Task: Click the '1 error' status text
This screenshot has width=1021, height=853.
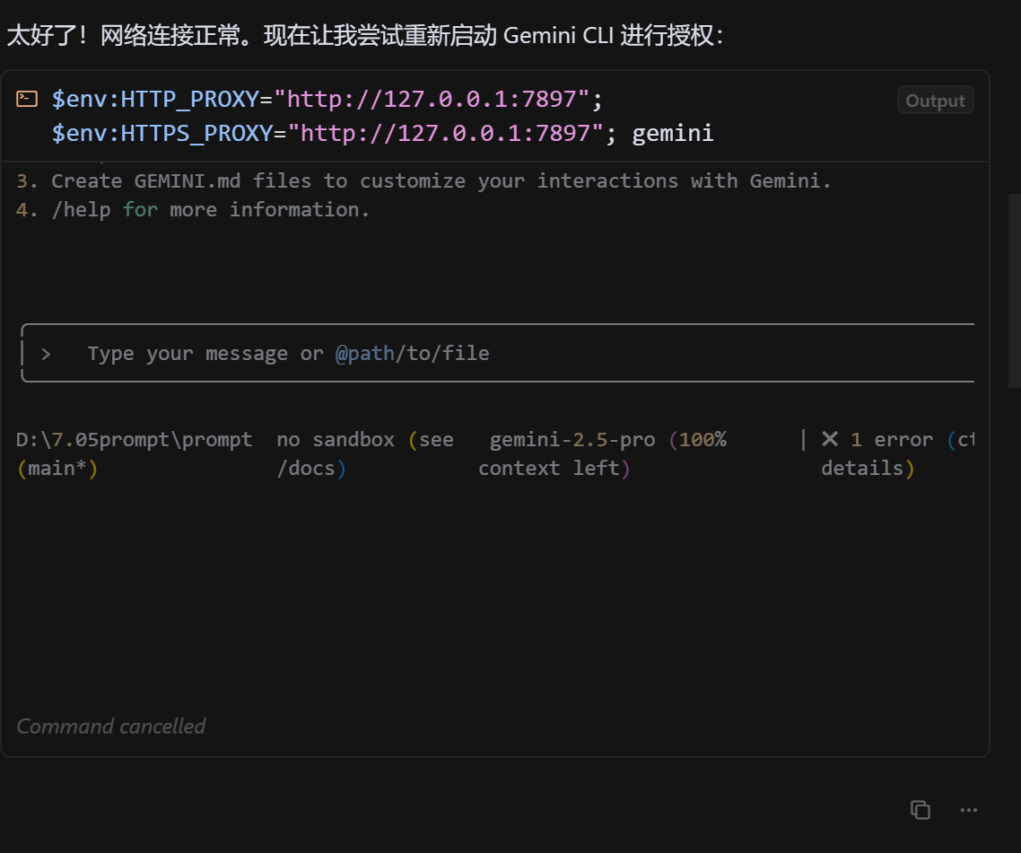Action: pyautogui.click(x=892, y=439)
